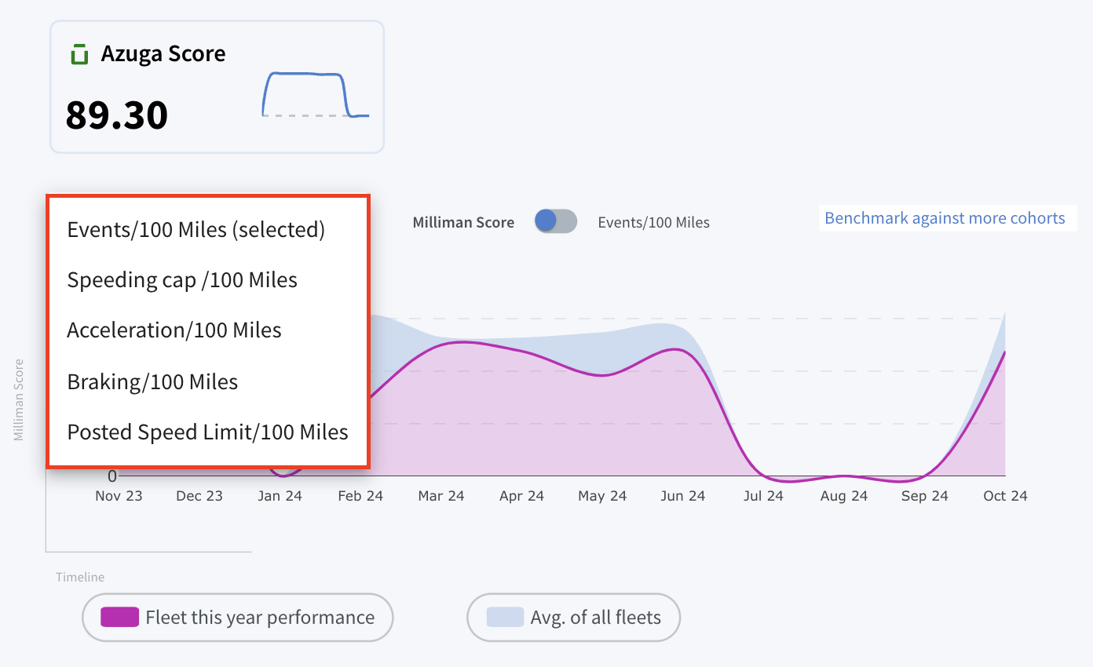Click the Azuga Score card value 89.30
Image resolution: width=1093 pixels, height=667 pixels.
pos(117,115)
